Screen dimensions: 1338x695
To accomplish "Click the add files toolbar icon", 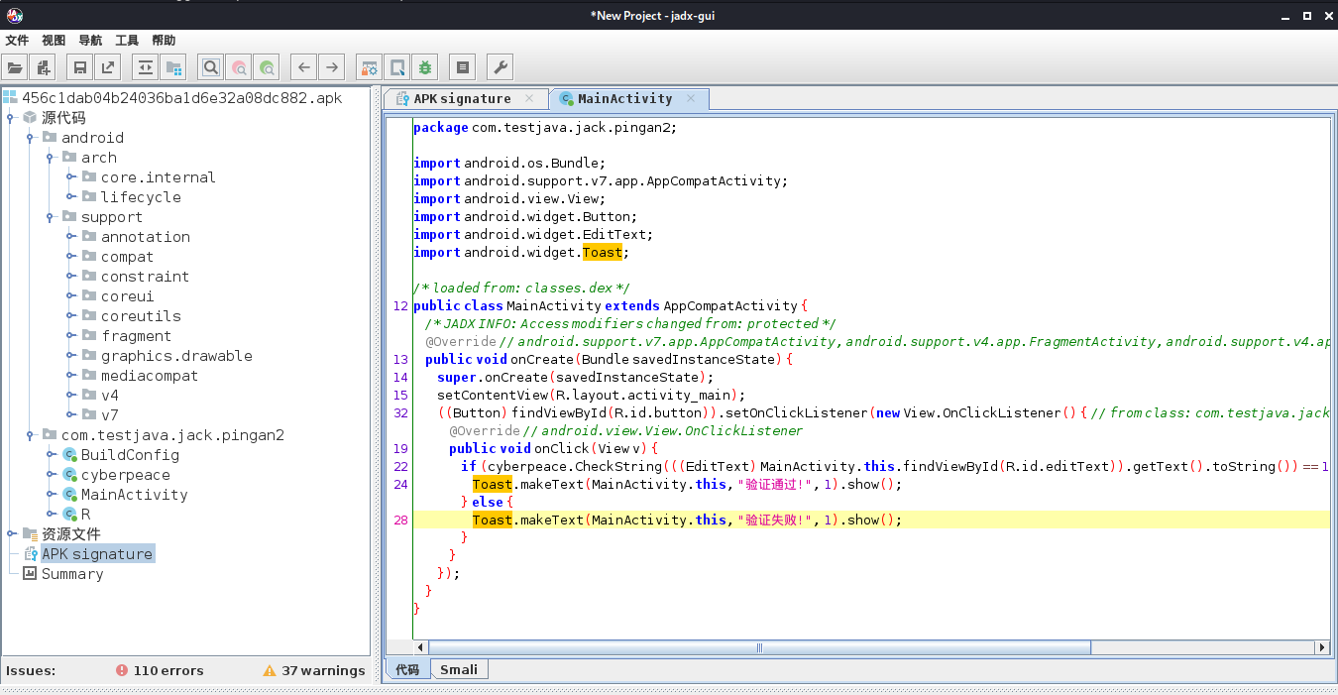I will (x=43, y=67).
